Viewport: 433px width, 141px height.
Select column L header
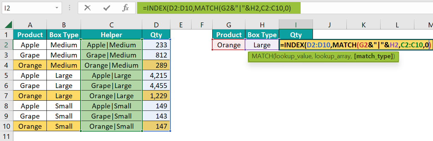[x=397, y=25]
